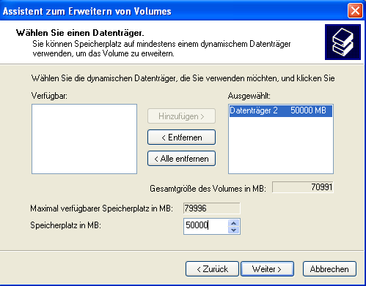The image size is (366, 286).
Task: Increase Speicherplatz in MB with up arrow
Action: (x=233, y=223)
